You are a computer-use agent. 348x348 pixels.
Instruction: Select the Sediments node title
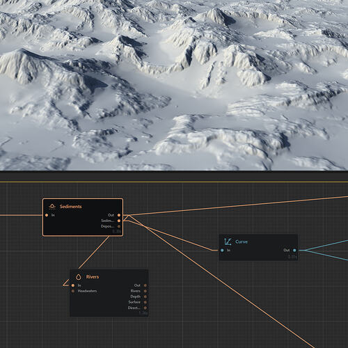pos(70,207)
